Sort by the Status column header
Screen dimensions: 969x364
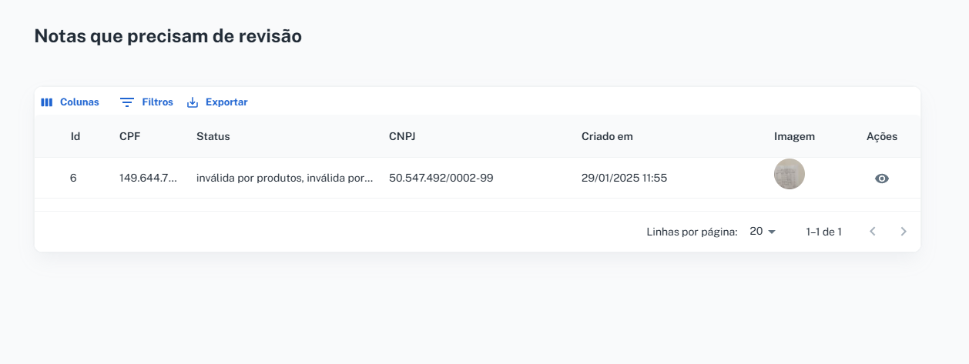pos(213,137)
